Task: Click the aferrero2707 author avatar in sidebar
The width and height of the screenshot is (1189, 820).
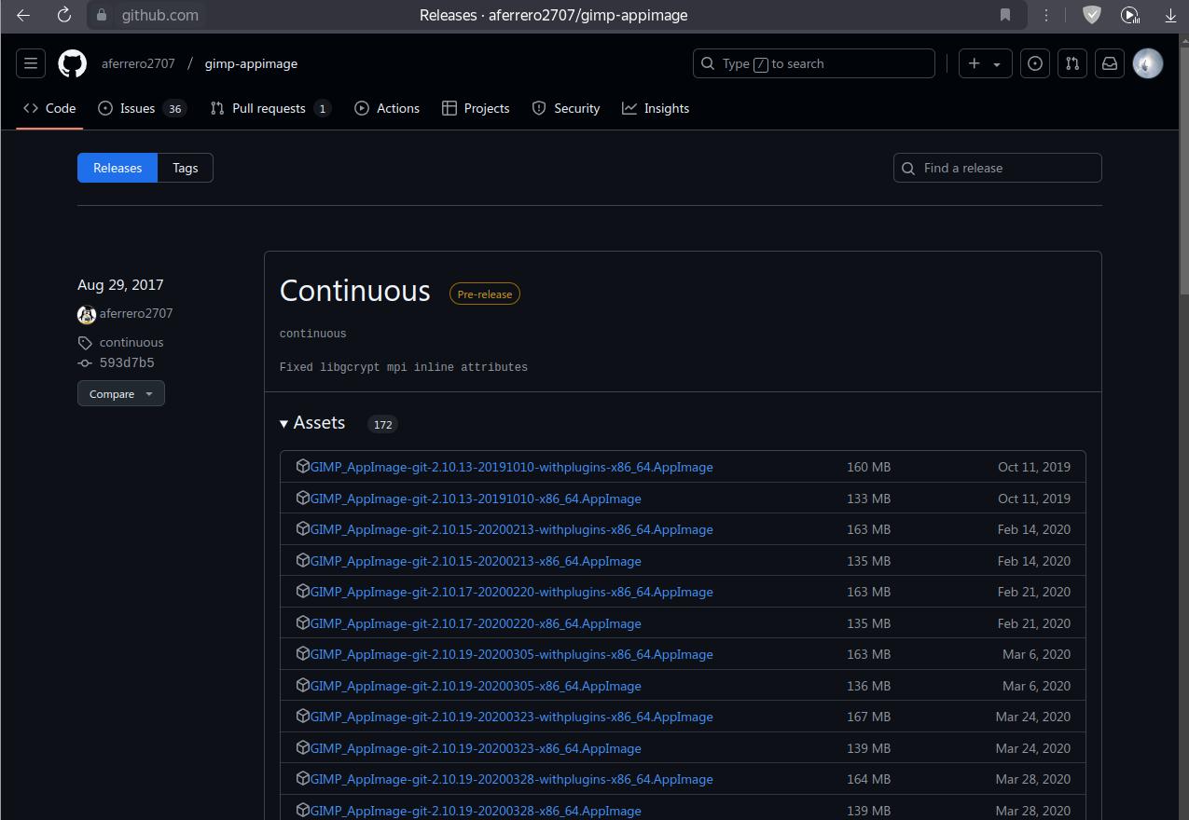Action: tap(87, 314)
